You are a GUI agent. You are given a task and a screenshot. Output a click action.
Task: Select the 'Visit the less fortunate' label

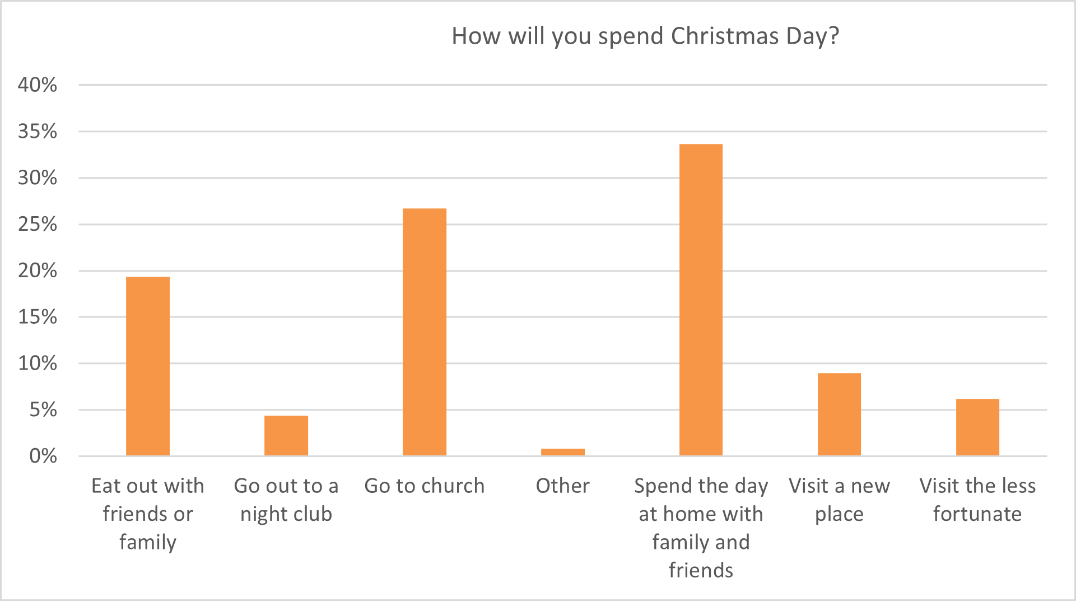coord(977,500)
